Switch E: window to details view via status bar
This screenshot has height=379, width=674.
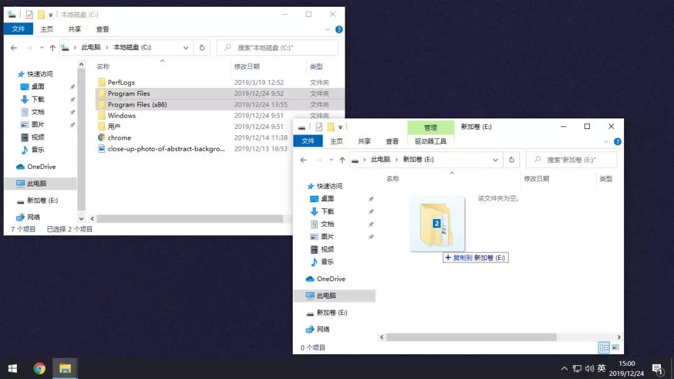coord(603,347)
